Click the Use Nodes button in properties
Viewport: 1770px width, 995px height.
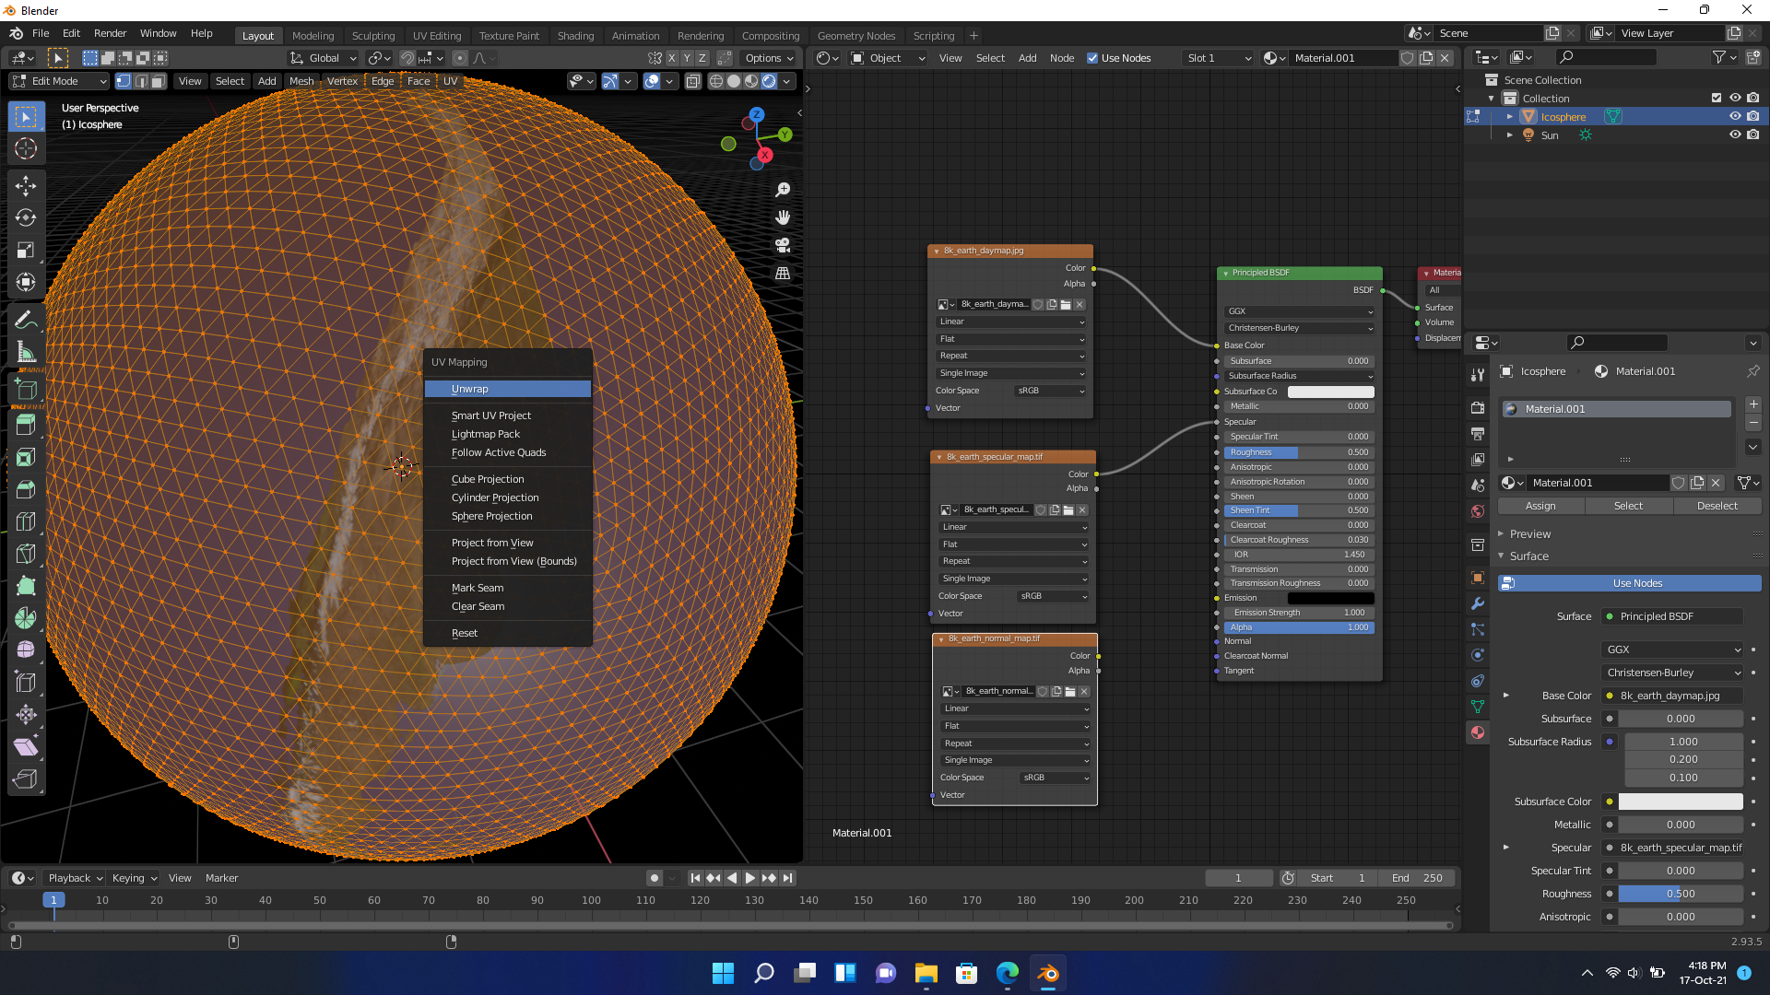pyautogui.click(x=1630, y=583)
